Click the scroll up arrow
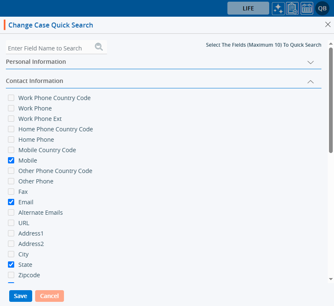Image resolution: width=334 pixels, height=306 pixels. click(331, 43)
